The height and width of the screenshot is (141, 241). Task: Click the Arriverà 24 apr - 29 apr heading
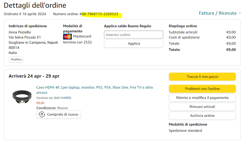(34, 76)
